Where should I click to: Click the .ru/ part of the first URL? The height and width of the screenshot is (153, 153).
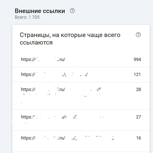(61, 60)
